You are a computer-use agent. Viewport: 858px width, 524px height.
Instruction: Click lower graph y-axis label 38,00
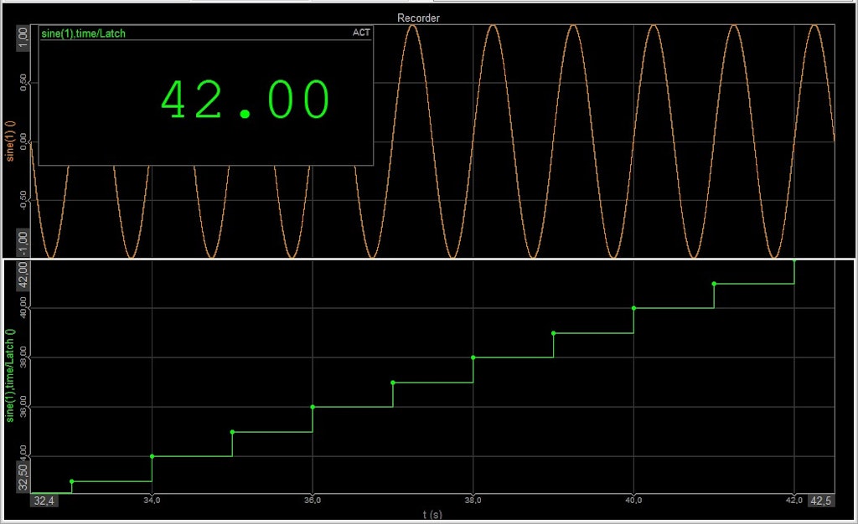tap(23, 357)
